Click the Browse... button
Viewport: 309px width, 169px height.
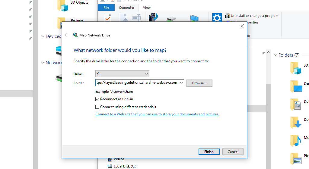199,83
